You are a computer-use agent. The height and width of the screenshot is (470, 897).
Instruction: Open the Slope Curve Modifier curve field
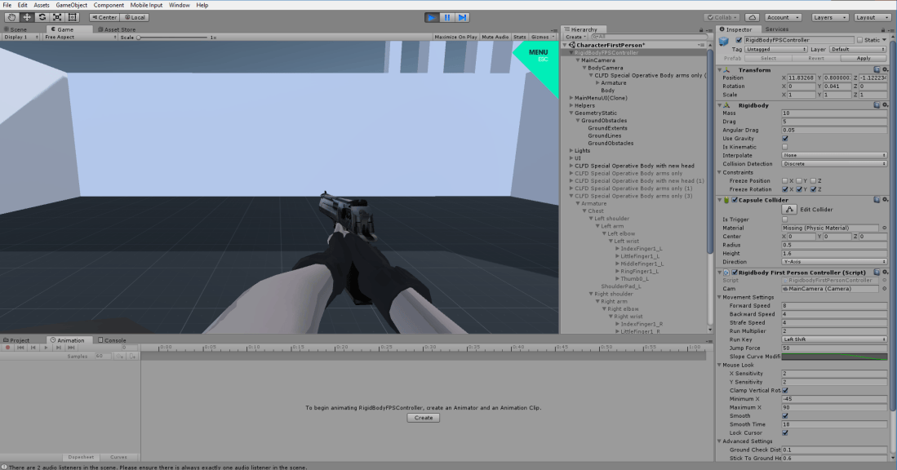pos(834,357)
